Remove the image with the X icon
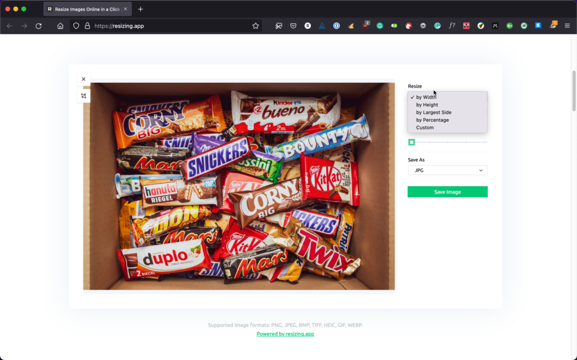577x360 pixels. pos(83,79)
